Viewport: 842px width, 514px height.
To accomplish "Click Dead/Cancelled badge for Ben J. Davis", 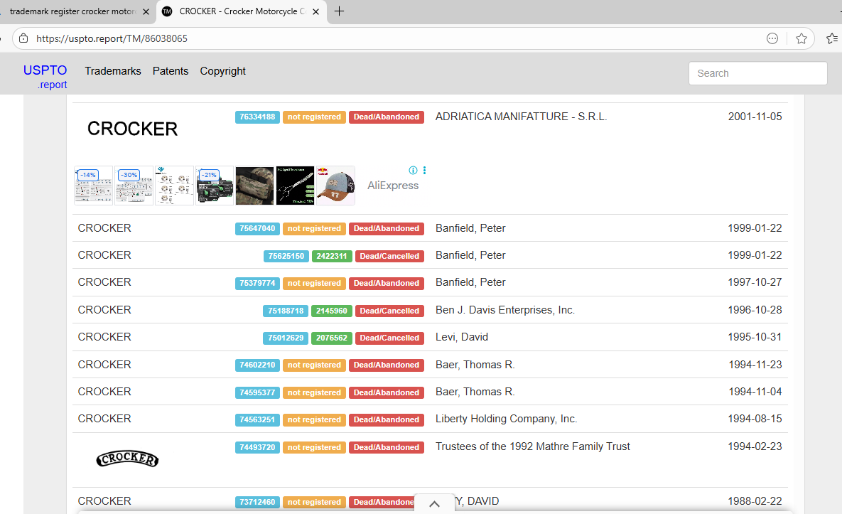I will [389, 311].
